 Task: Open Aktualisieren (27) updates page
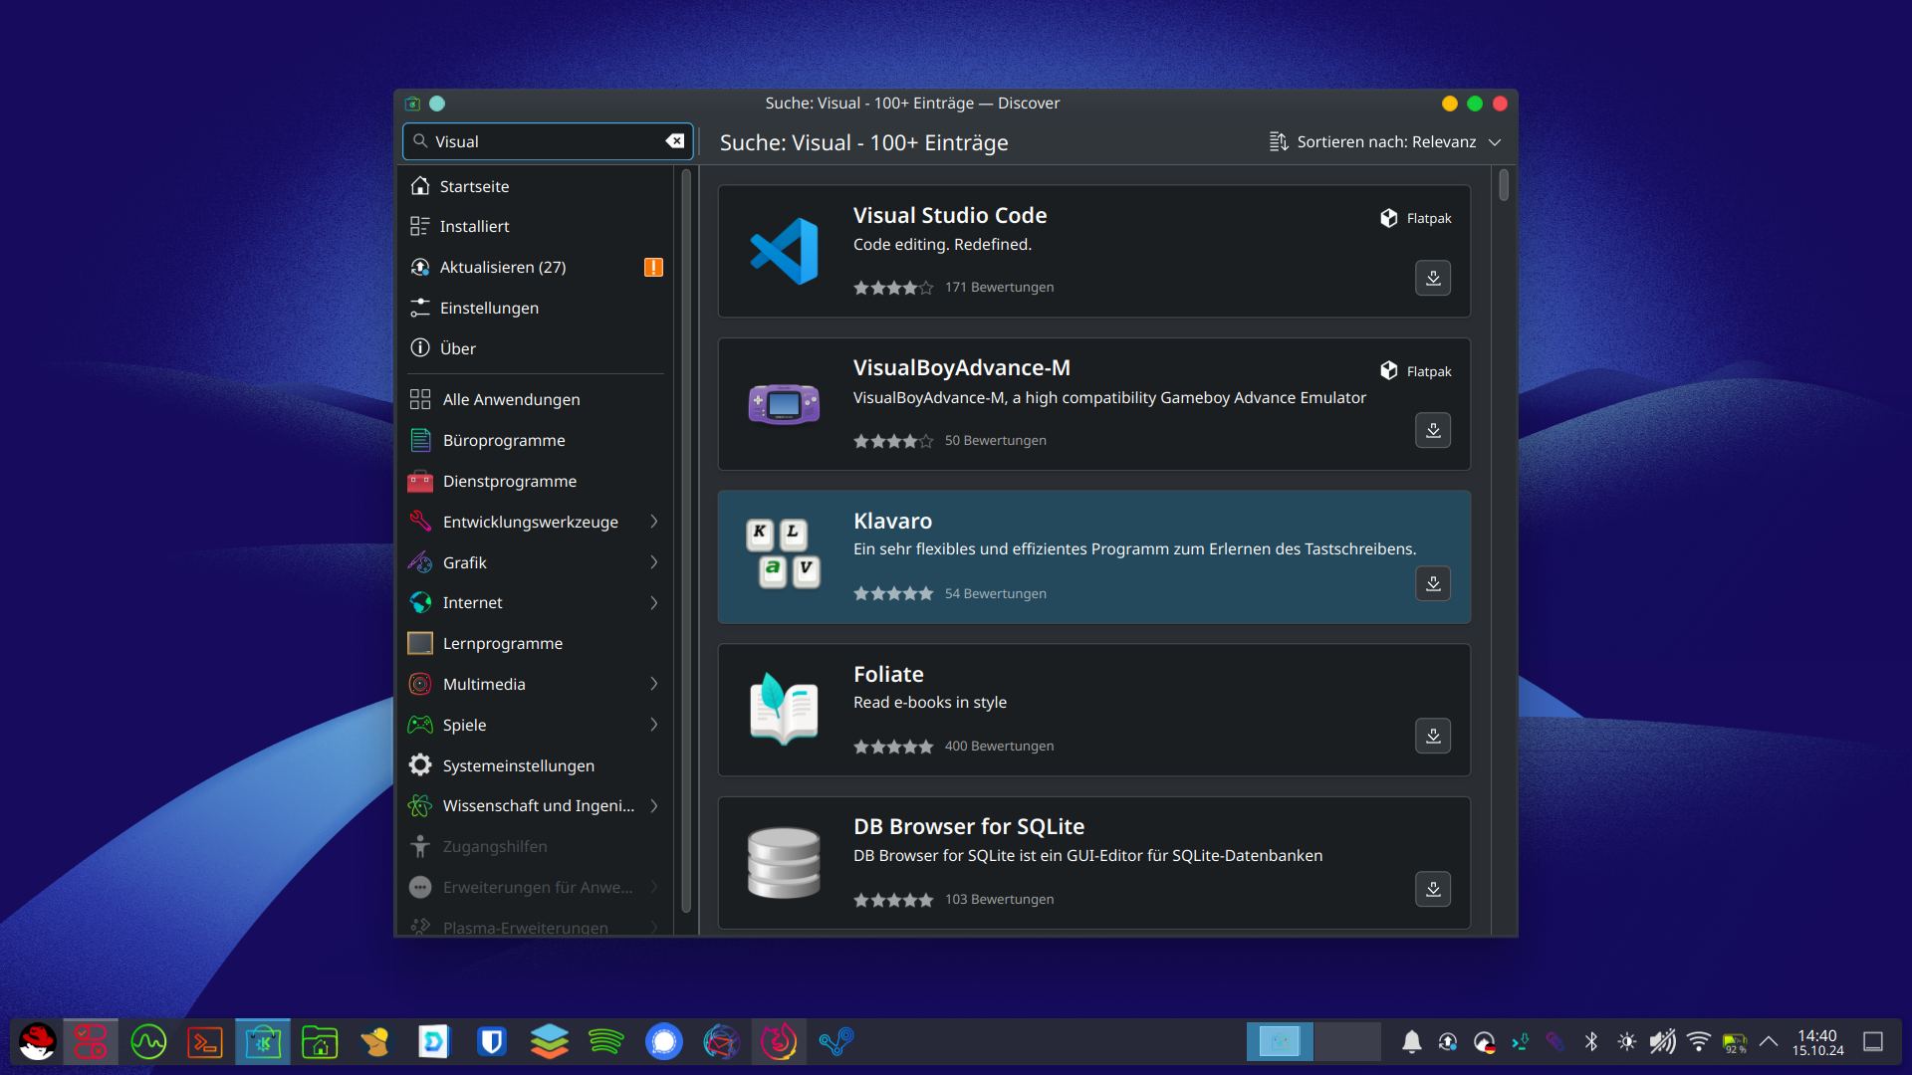502,267
